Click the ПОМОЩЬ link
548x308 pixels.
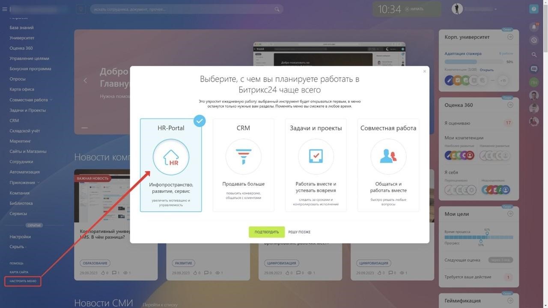[x=17, y=263]
